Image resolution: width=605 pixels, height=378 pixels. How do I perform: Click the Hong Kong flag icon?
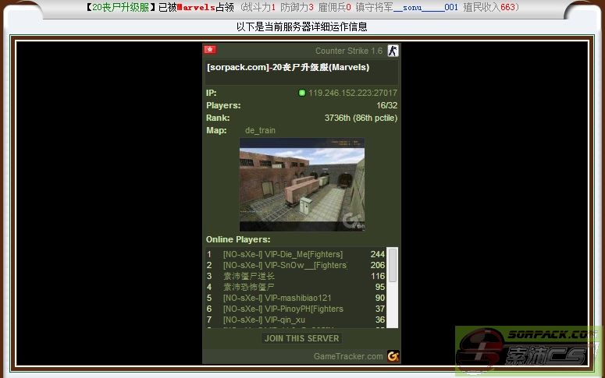tap(209, 50)
